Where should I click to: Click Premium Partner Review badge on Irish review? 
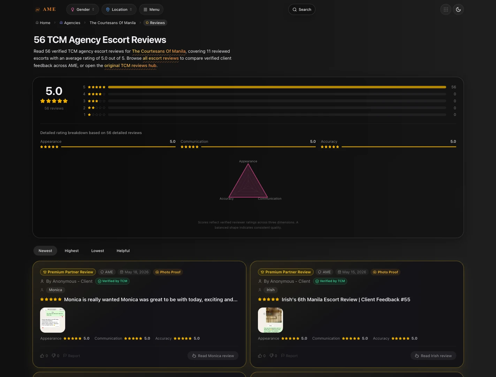286,272
